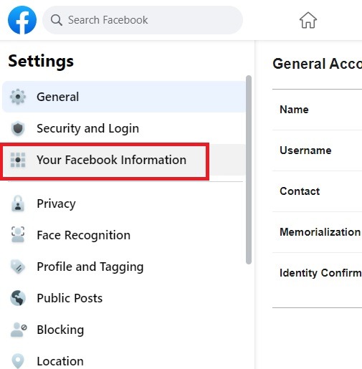This screenshot has height=369, width=362.
Task: Click the globe icon for Public Posts
Action: 18,298
